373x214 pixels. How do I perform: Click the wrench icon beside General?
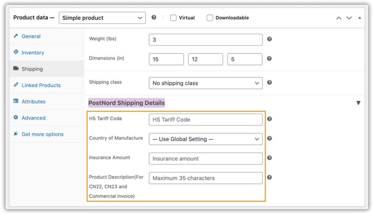tap(16, 36)
